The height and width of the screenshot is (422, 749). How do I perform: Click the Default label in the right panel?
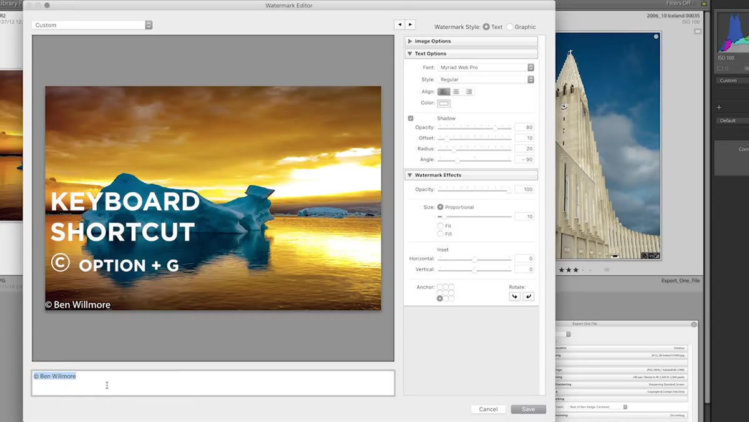[728, 120]
